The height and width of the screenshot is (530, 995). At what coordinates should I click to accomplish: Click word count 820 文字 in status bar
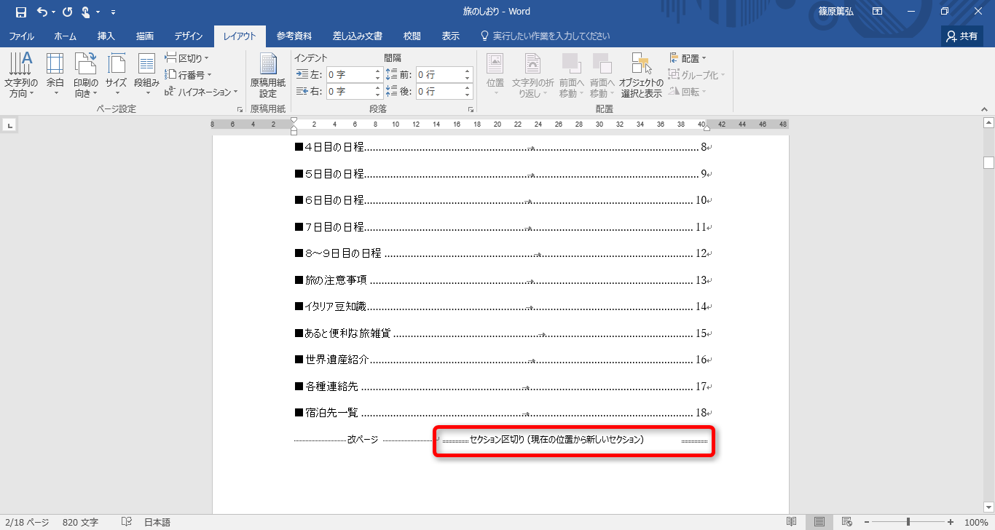coord(80,522)
